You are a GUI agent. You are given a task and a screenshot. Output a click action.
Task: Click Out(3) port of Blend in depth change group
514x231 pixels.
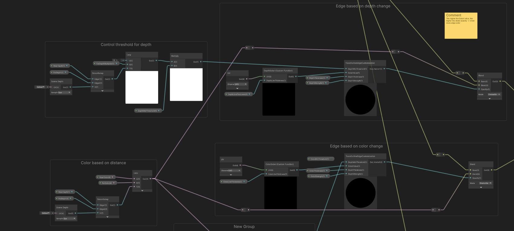(x=500, y=81)
